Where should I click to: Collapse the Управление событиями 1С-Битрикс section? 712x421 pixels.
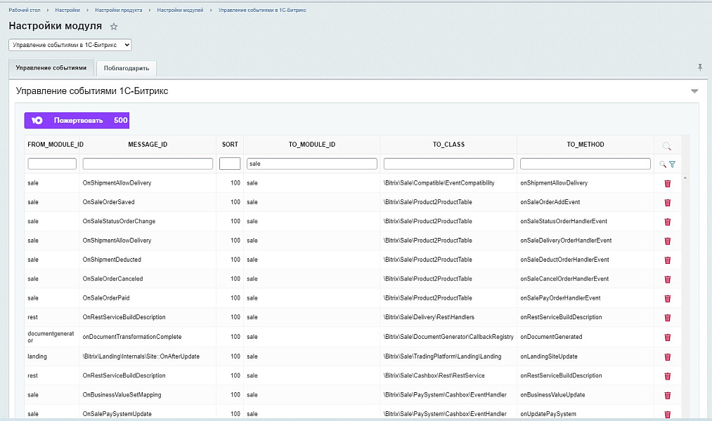point(694,91)
